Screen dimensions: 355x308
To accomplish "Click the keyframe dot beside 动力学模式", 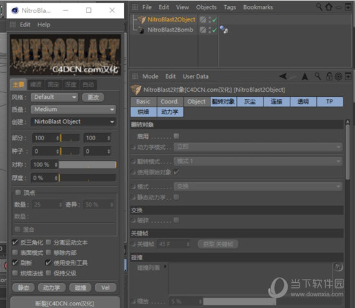I will click(x=133, y=147).
